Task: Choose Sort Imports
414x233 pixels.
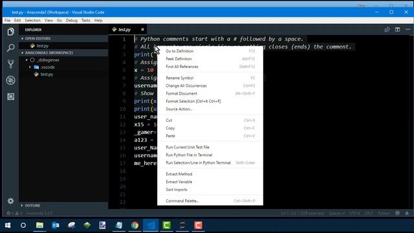Action: (210, 190)
